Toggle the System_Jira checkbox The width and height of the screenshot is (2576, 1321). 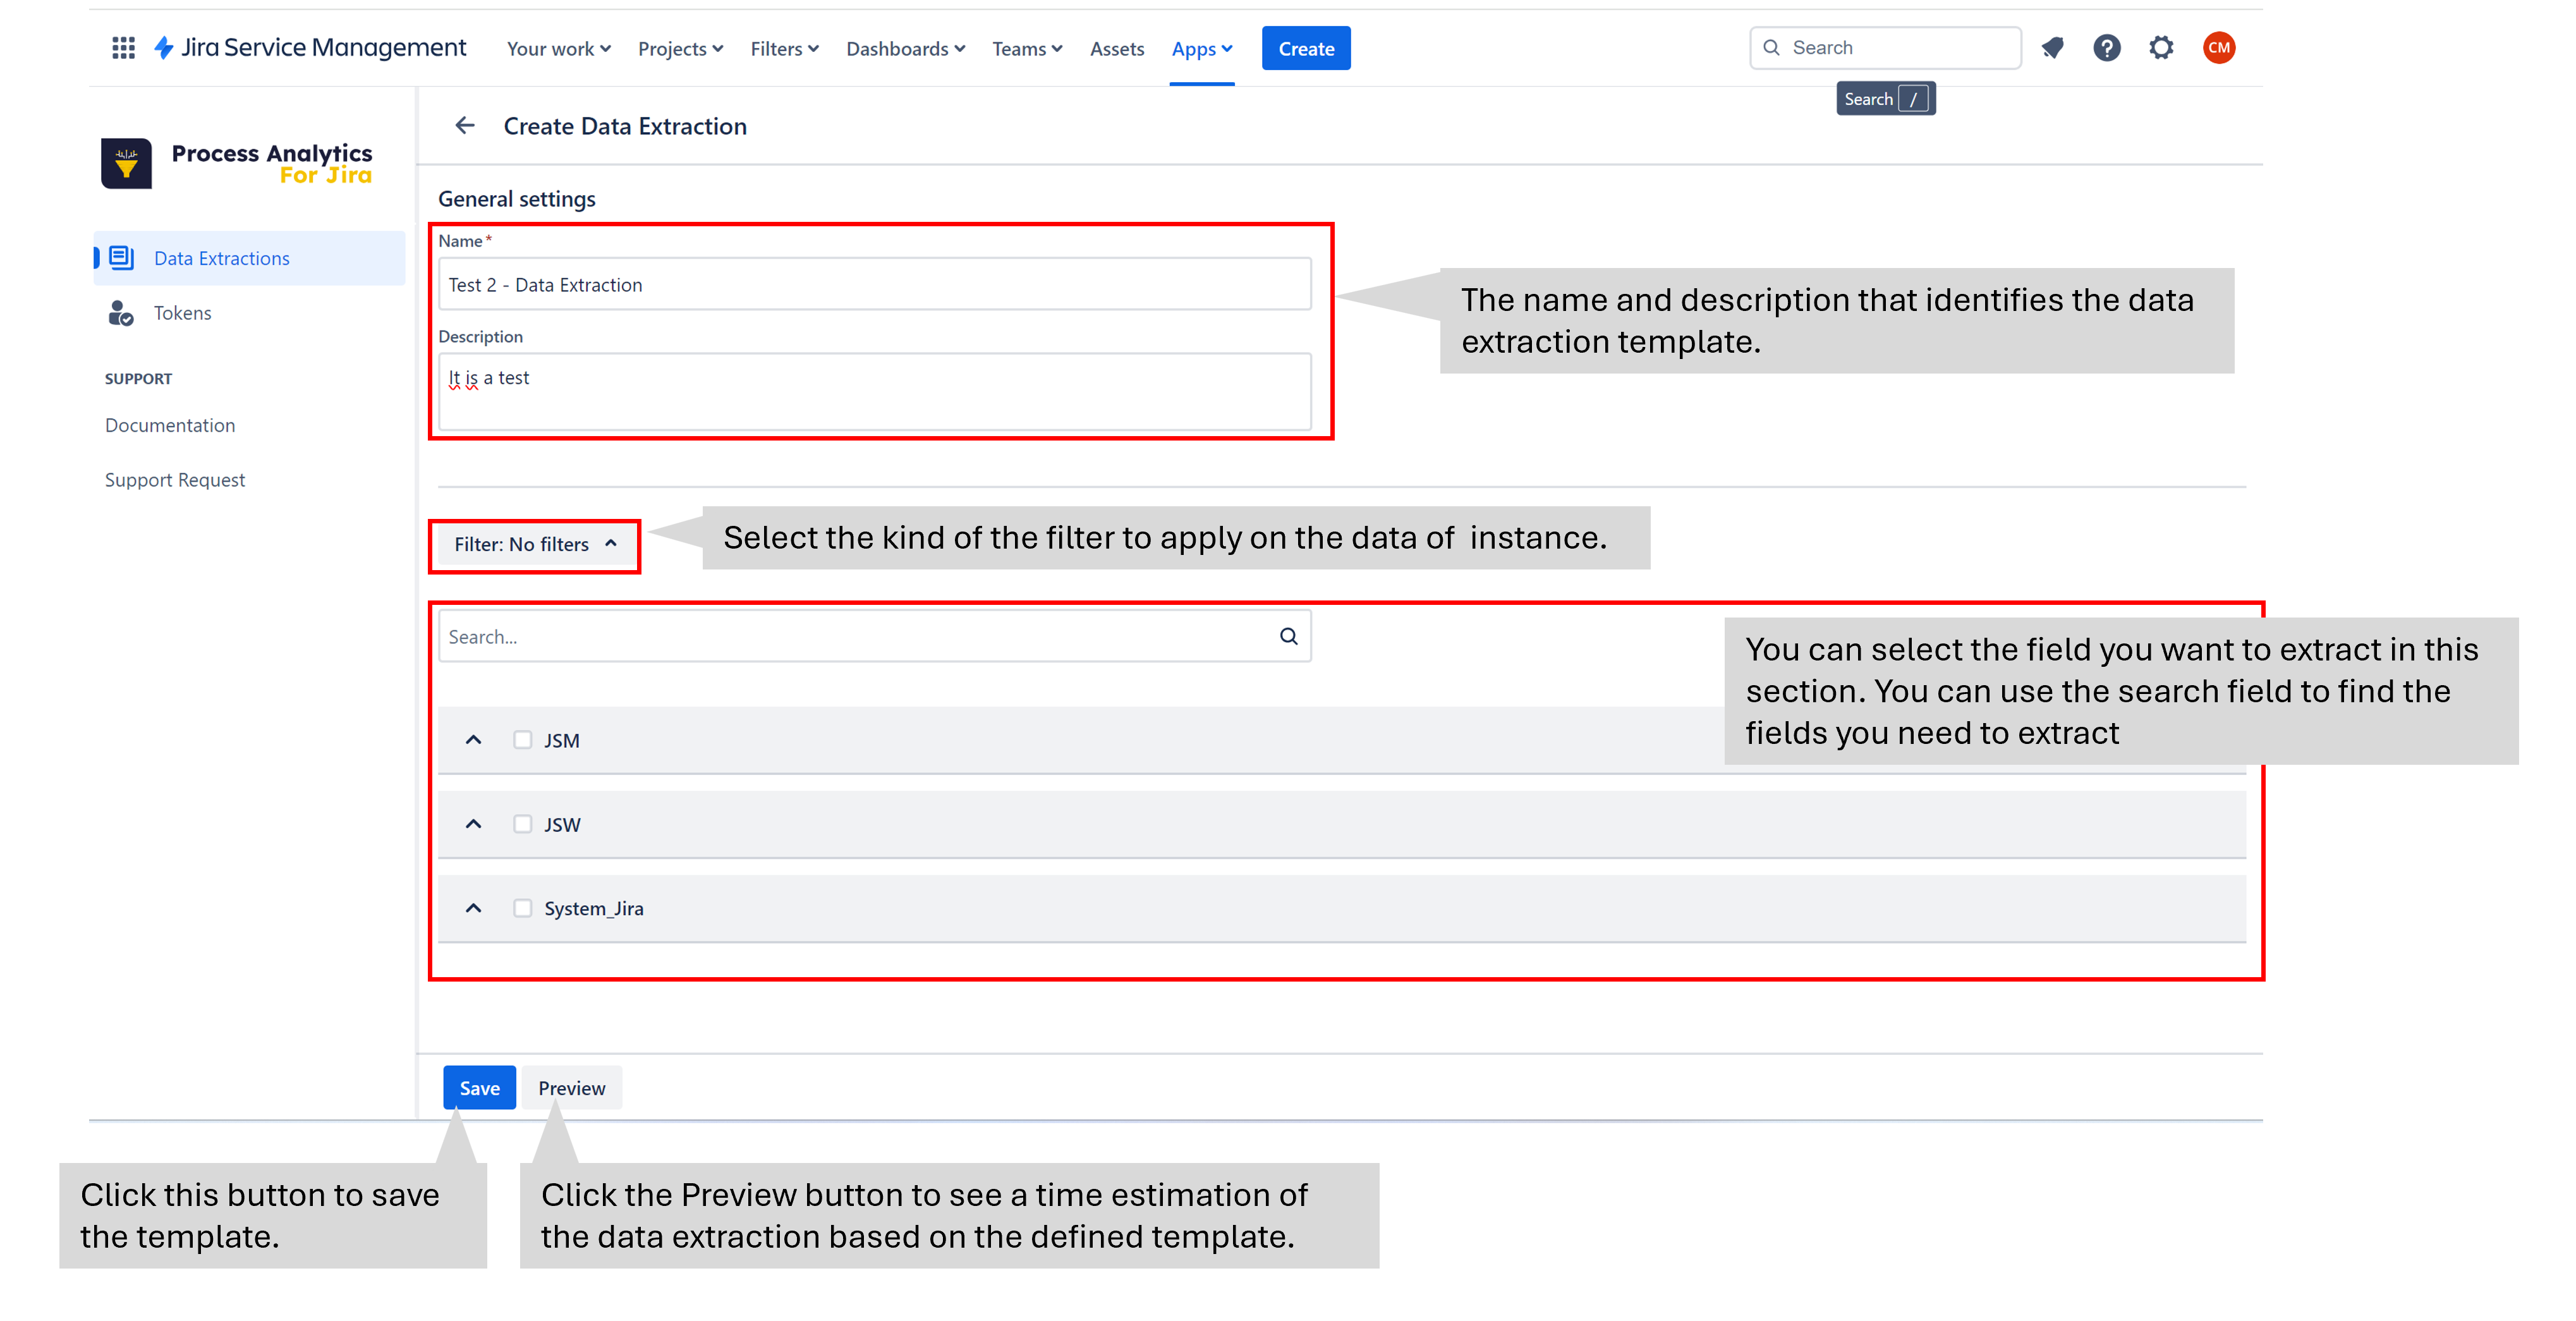(522, 908)
